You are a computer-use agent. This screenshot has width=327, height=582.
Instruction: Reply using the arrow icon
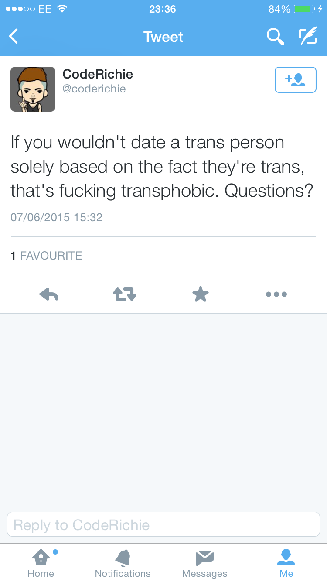click(x=49, y=294)
